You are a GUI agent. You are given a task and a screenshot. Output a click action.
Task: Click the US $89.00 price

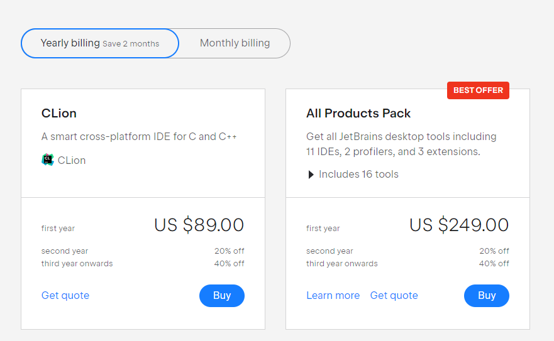199,225
